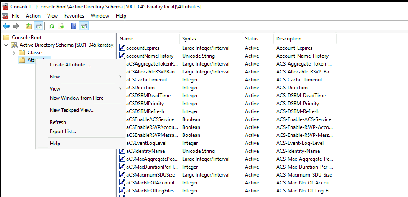
Task: Click the ACS-Identity-Name description cell
Action: [298, 151]
